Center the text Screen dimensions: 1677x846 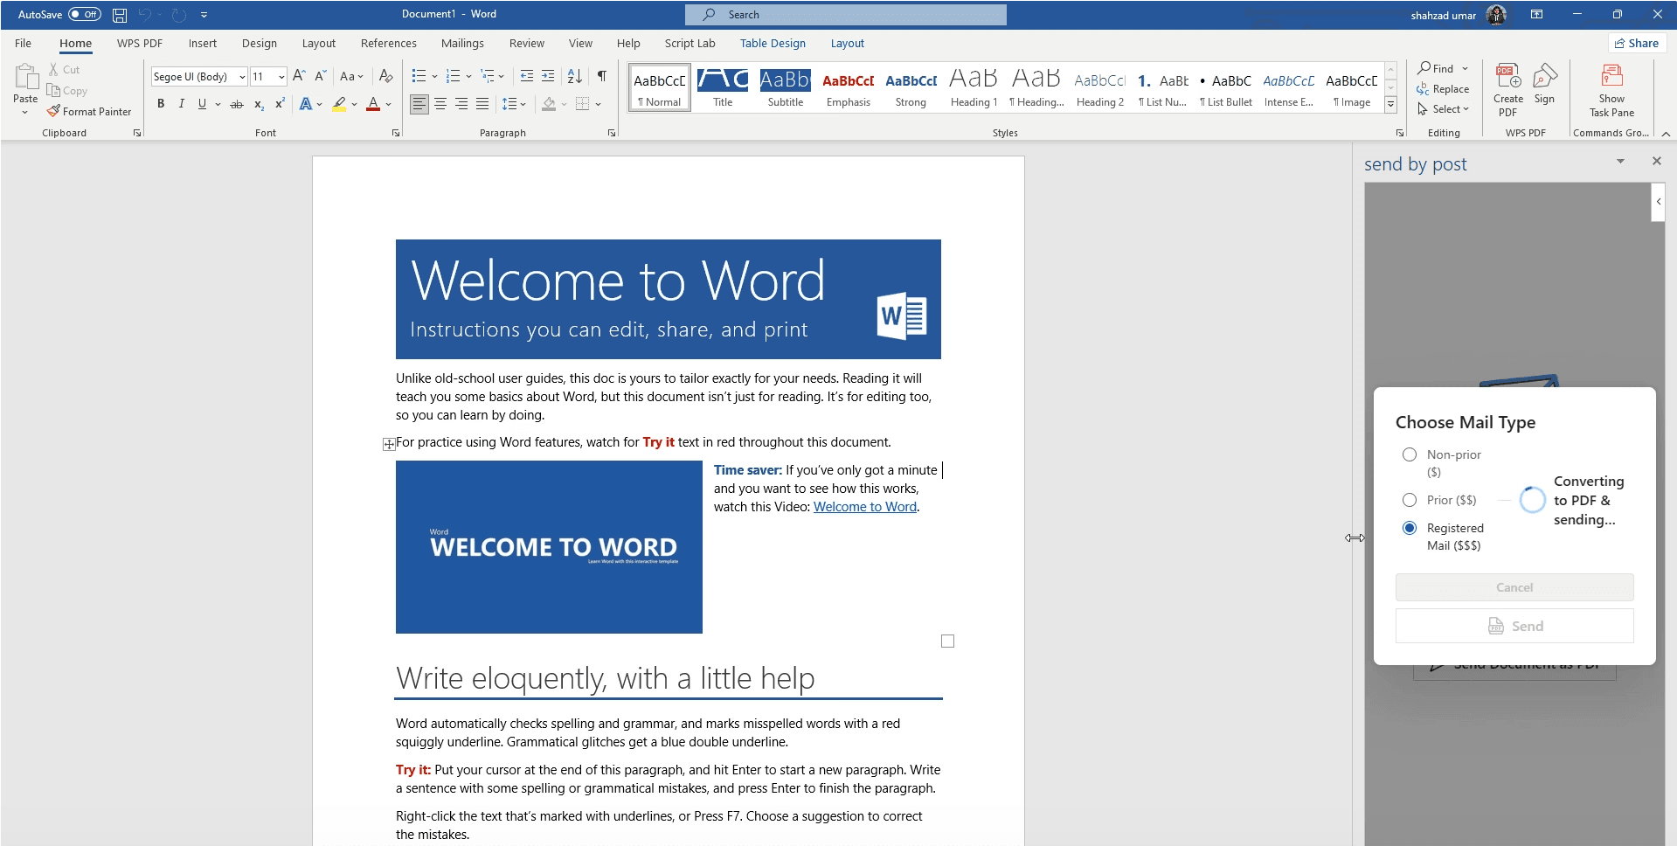pyautogui.click(x=440, y=104)
